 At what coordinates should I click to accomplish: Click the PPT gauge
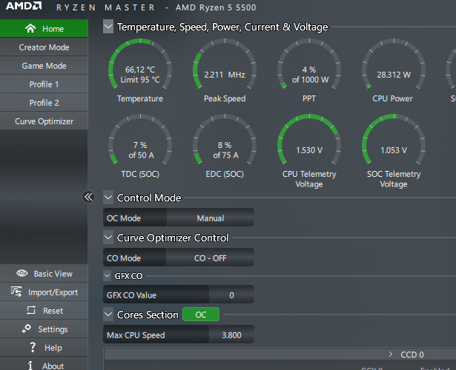pos(309,64)
